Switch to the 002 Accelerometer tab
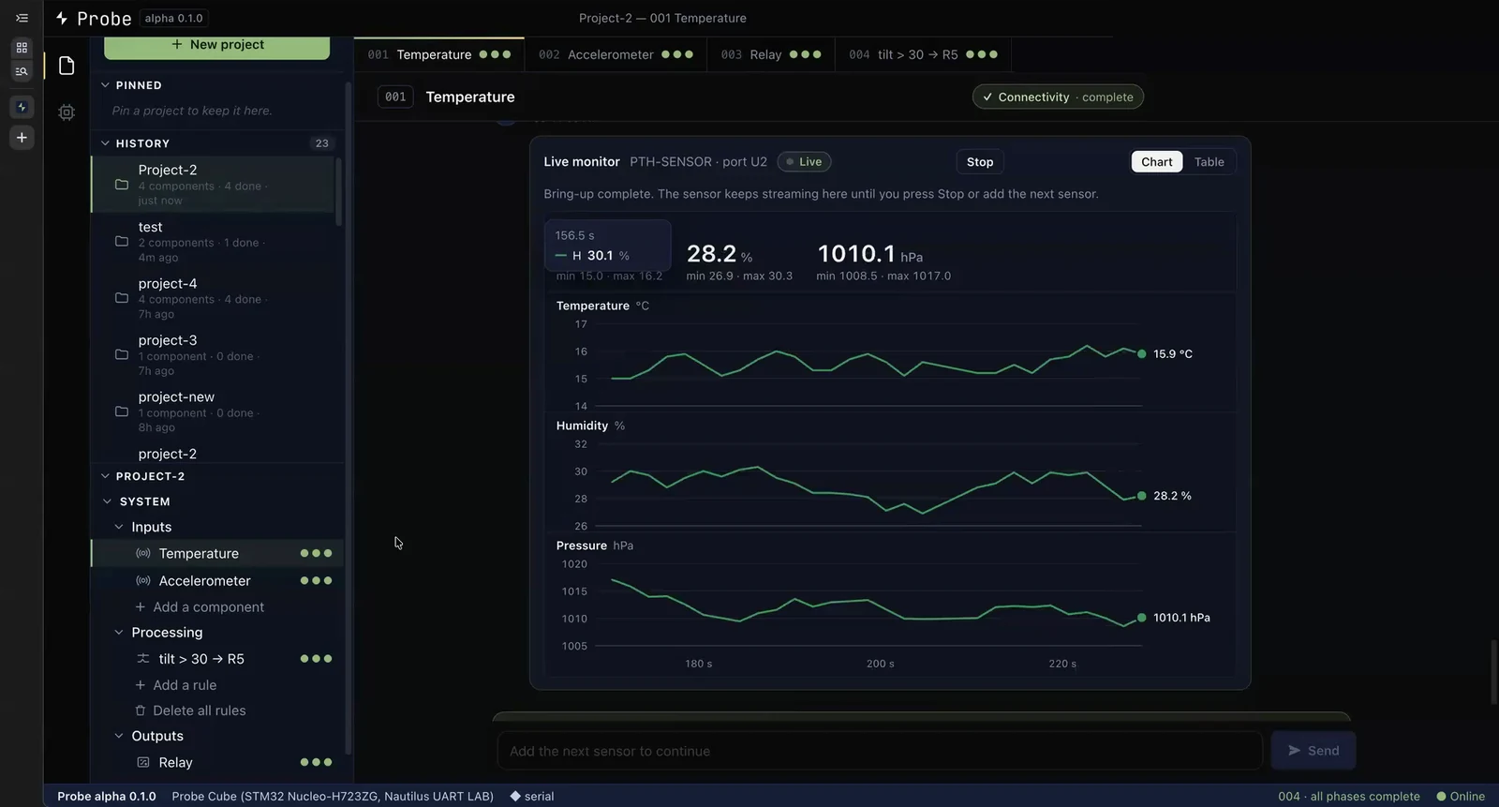The image size is (1499, 807). click(616, 54)
